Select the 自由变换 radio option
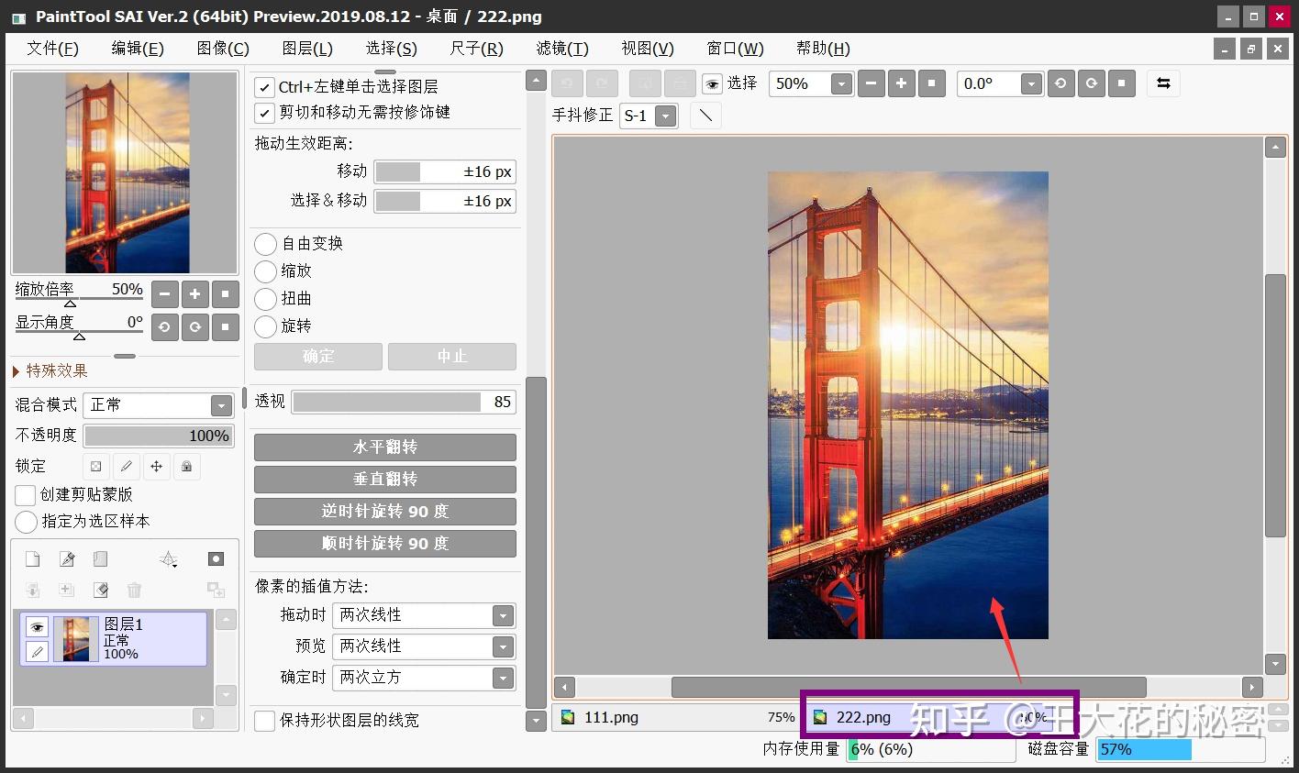Viewport: 1299px width, 773px height. pos(265,244)
